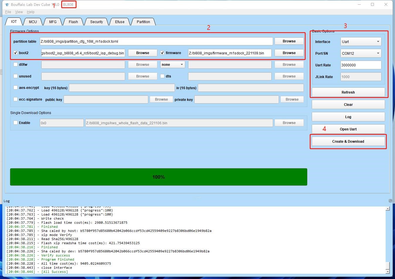
Task: Open the Port/SN dropdown showing COM12
Action: [361, 53]
